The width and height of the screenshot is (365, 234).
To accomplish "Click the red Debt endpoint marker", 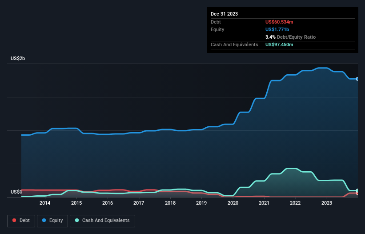I will coord(357,193).
